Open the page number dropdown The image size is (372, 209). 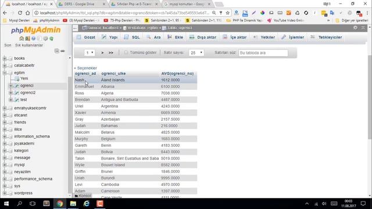[x=90, y=53]
